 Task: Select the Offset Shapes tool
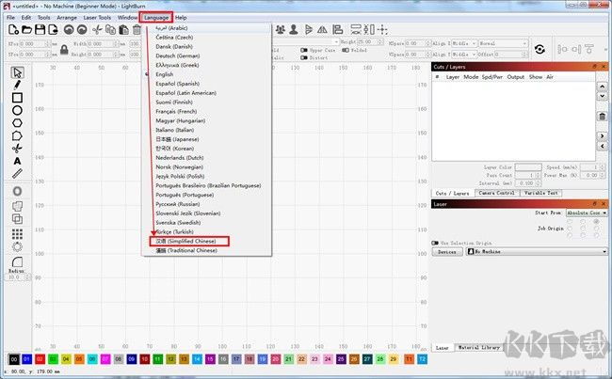(17, 191)
